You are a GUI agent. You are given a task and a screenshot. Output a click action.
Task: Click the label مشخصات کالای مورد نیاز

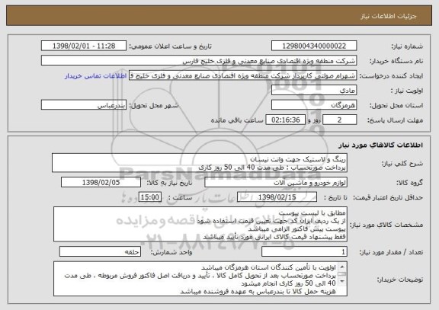[x=386, y=225]
